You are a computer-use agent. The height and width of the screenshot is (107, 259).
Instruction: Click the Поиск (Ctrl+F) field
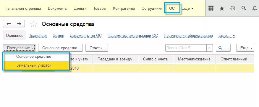[186, 48]
